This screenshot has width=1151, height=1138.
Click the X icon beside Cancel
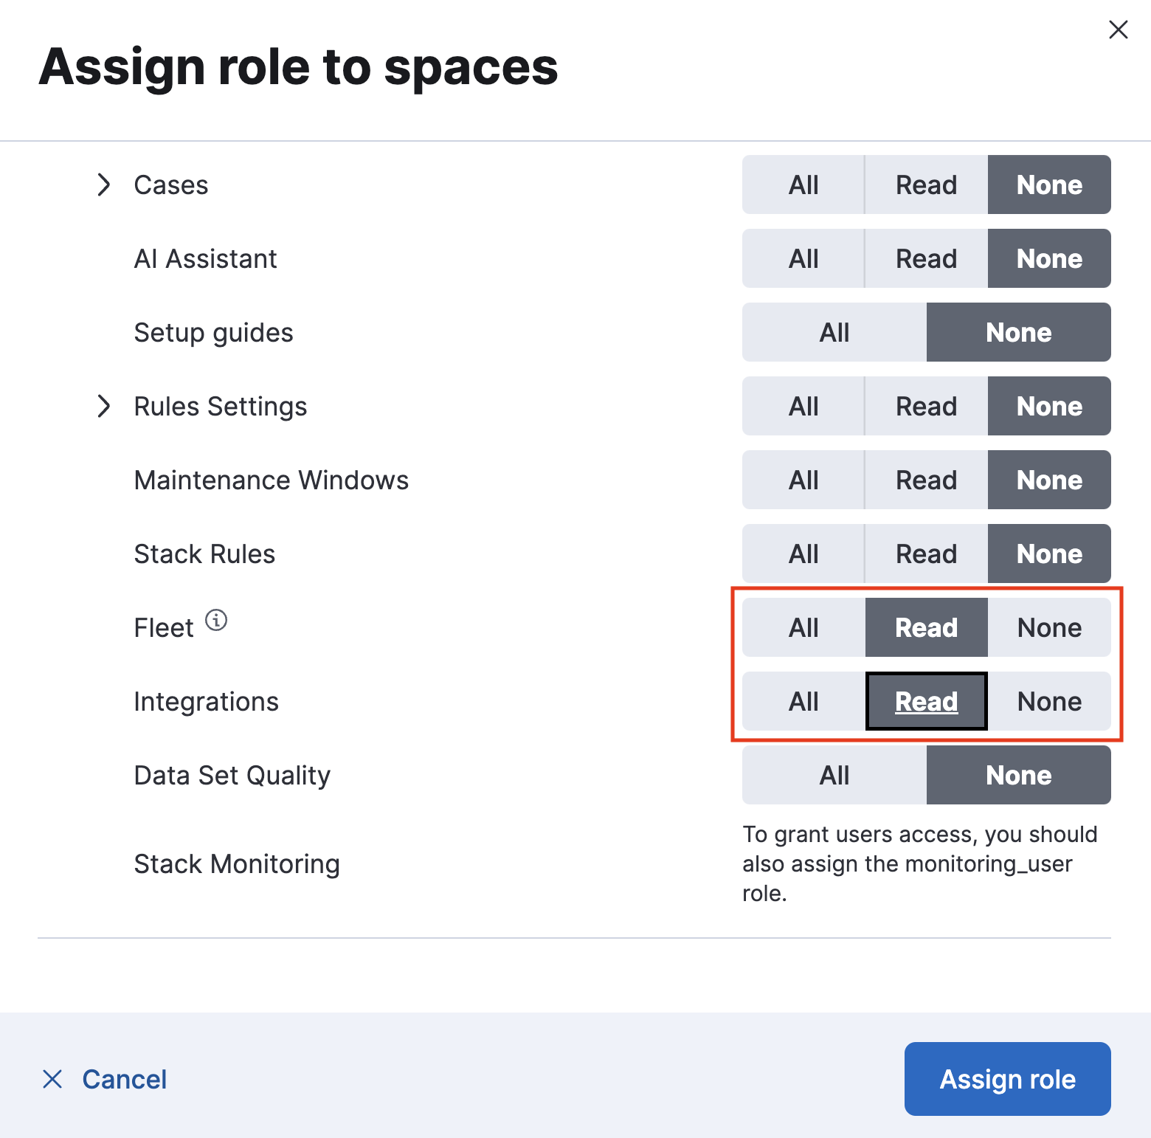pos(52,1080)
